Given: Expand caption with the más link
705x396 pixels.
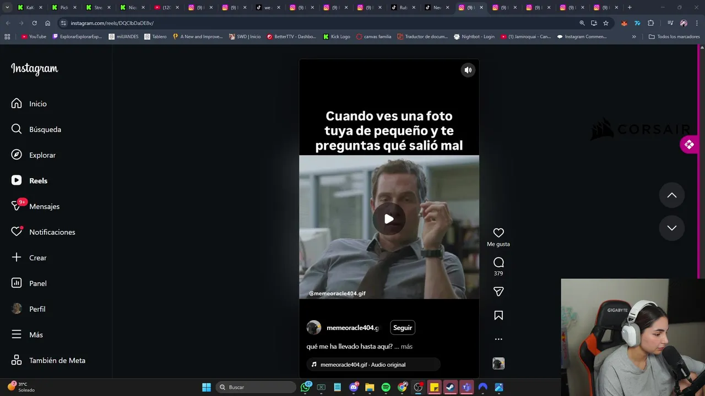Looking at the screenshot, I should pos(406,346).
